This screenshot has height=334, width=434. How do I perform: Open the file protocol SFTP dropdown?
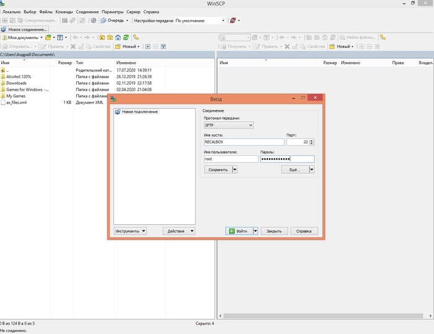pyautogui.click(x=228, y=125)
